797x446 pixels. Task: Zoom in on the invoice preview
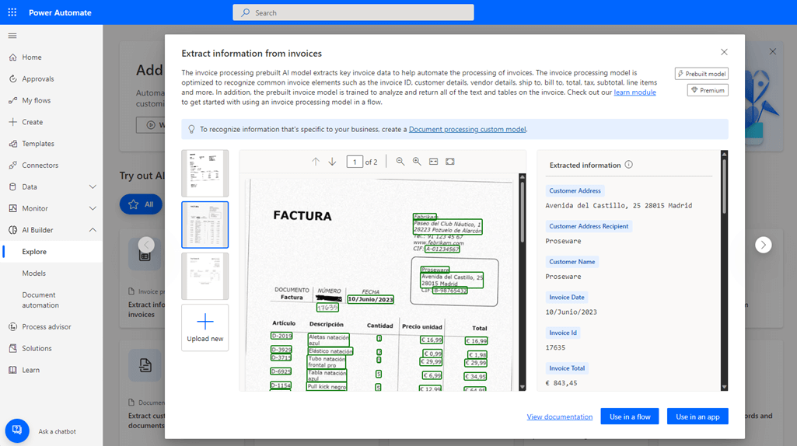point(417,162)
